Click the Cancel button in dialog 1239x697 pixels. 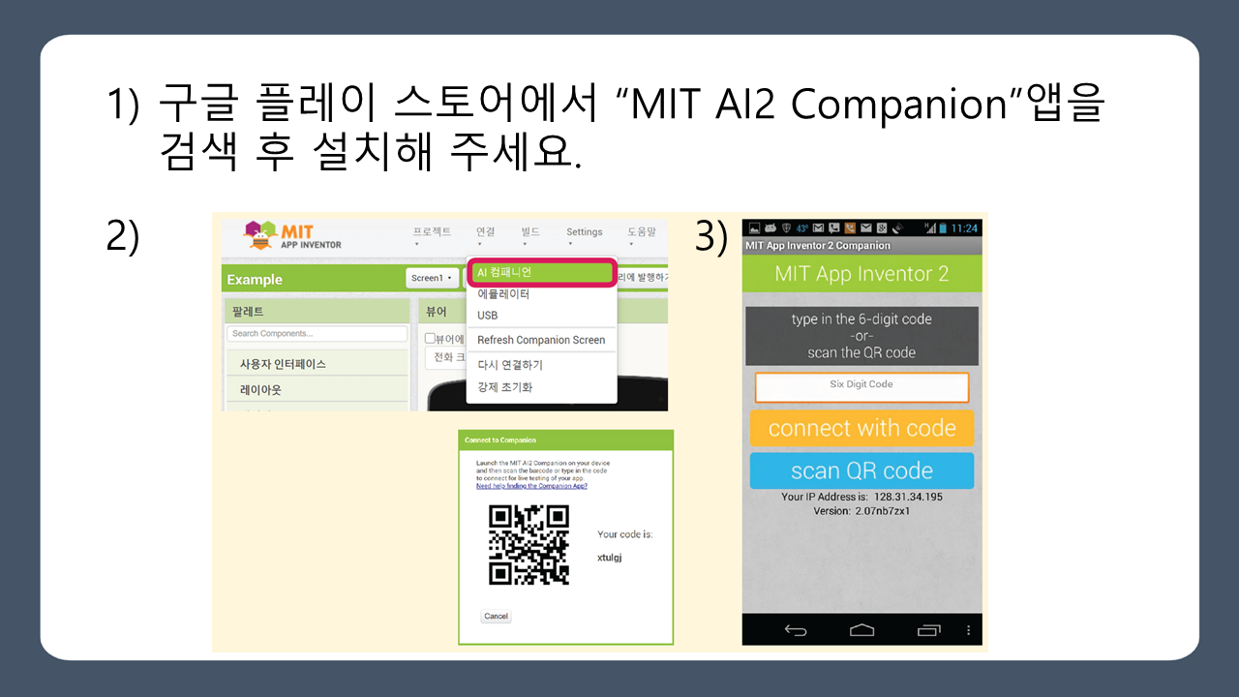[x=496, y=617]
